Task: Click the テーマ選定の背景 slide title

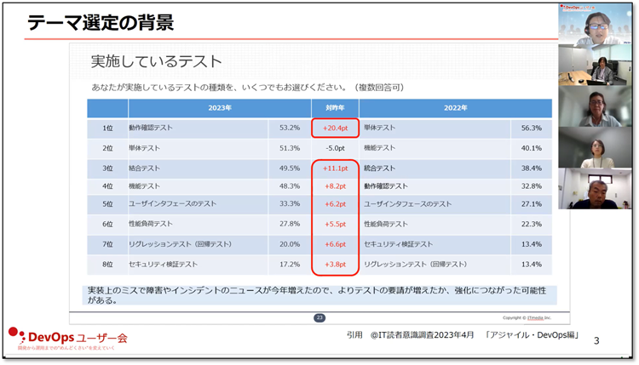Action: pos(101,23)
